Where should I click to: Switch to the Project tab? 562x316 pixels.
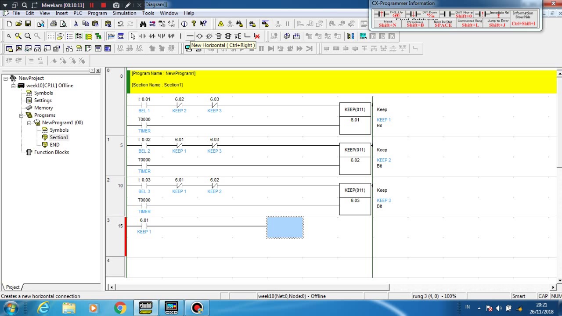tap(13, 287)
